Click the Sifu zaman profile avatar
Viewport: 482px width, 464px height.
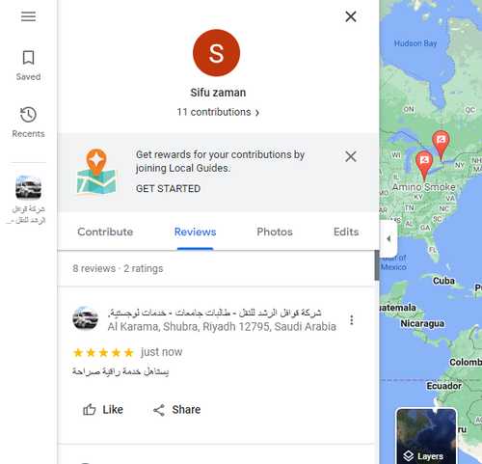[216, 53]
